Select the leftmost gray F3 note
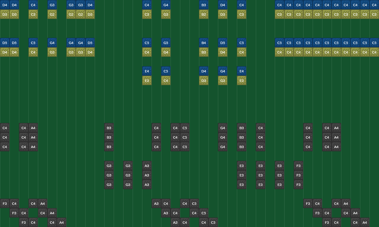 click(5, 203)
